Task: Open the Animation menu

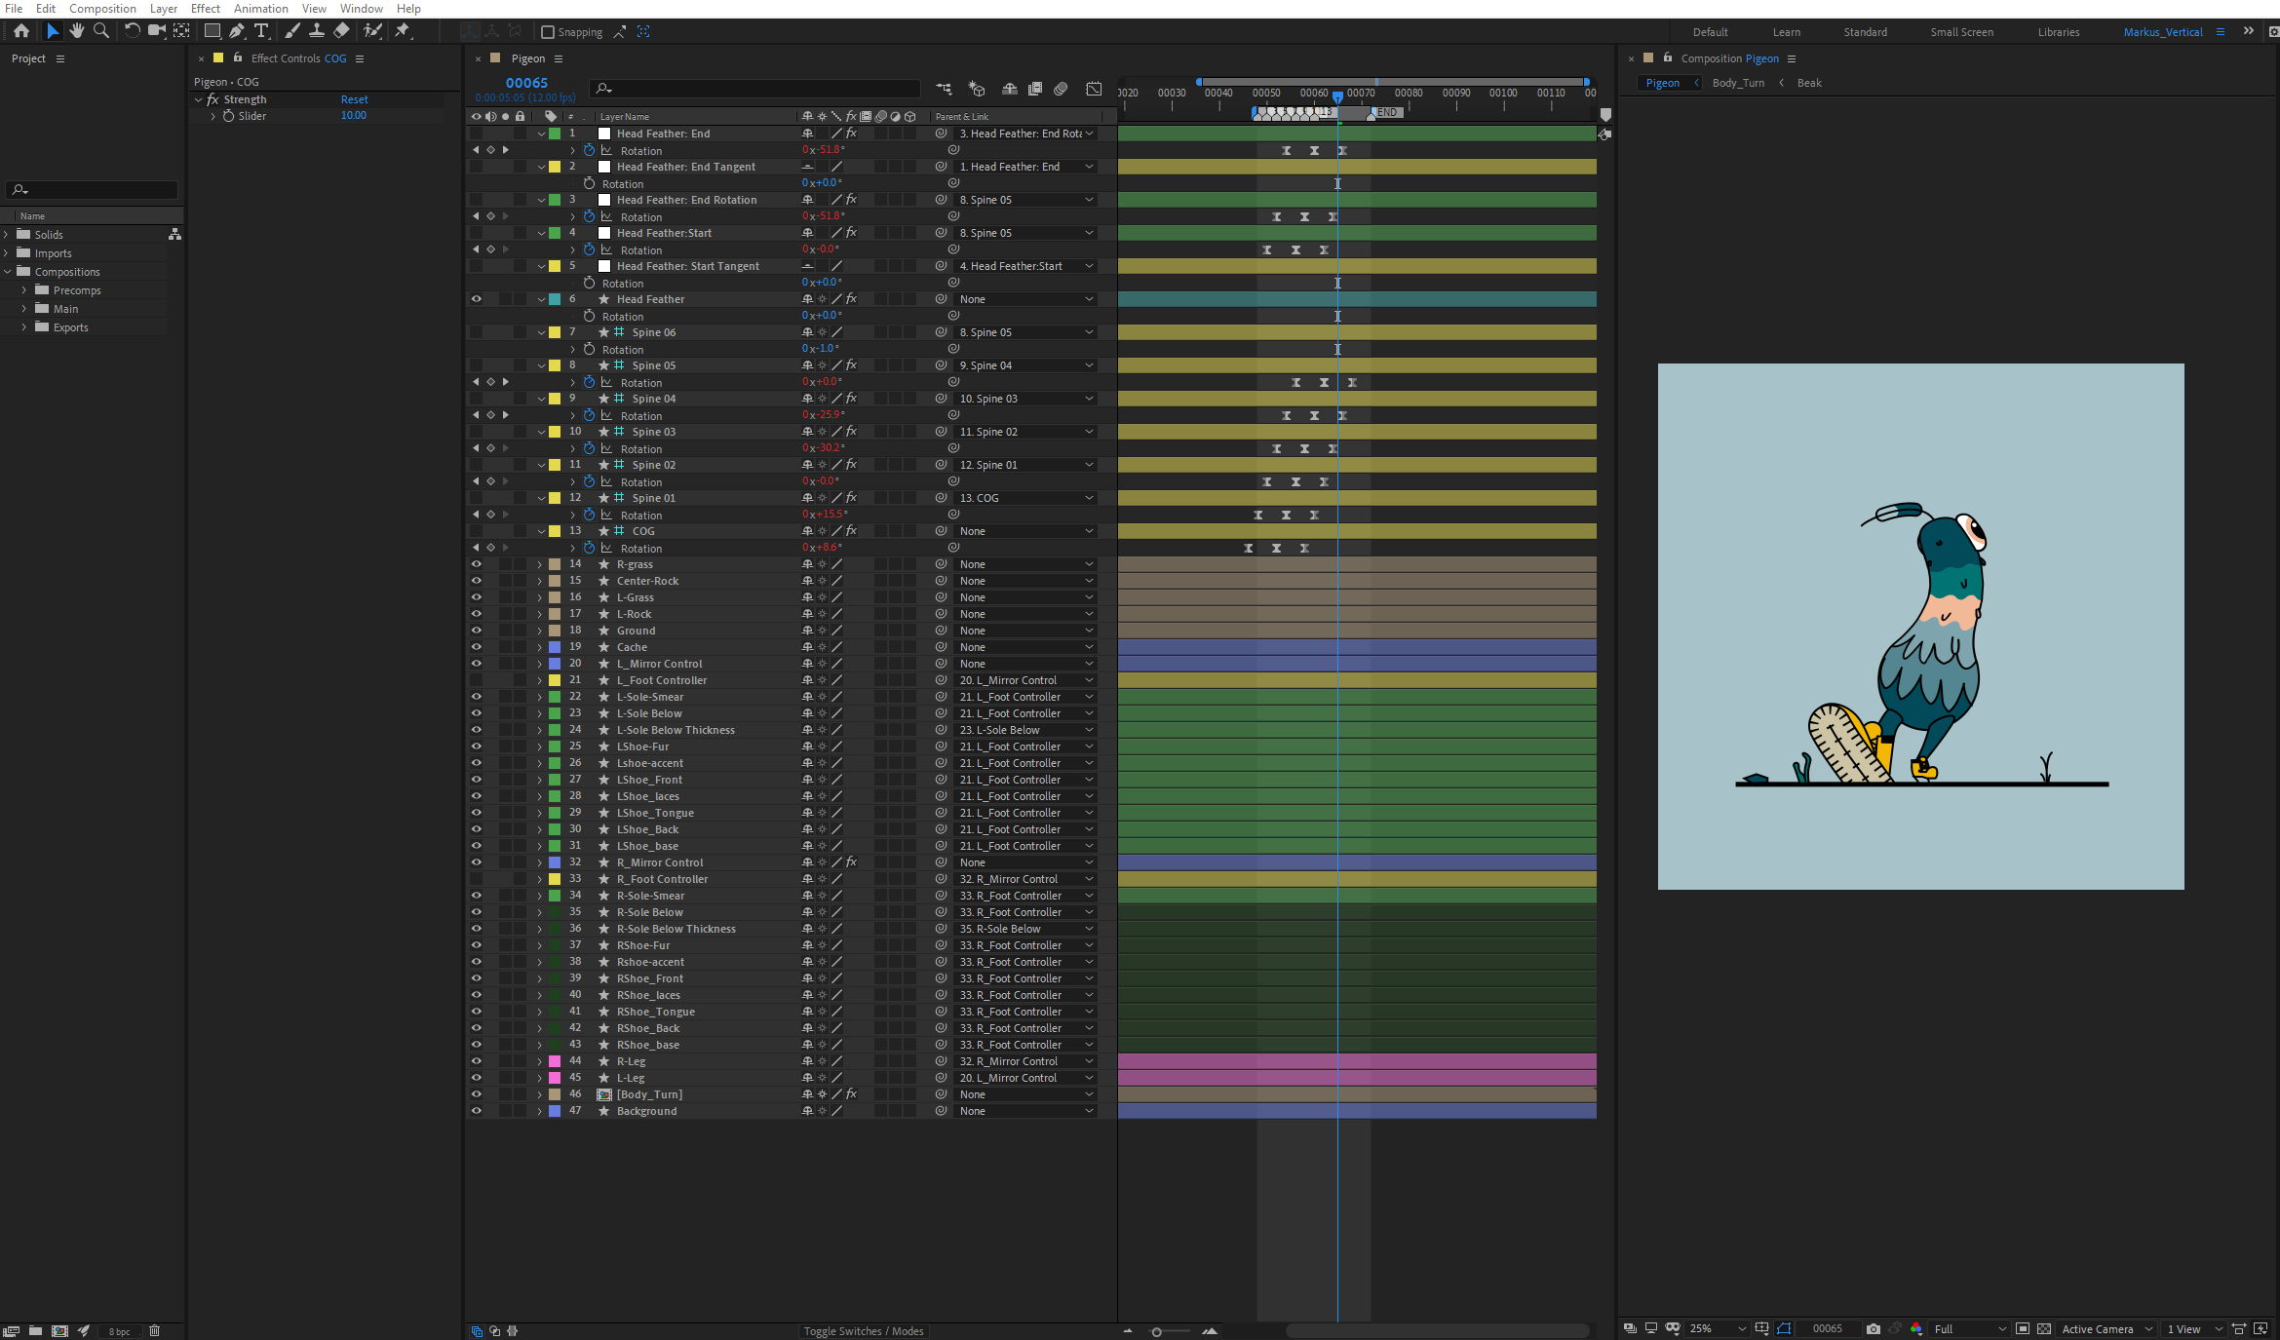Action: tap(260, 9)
